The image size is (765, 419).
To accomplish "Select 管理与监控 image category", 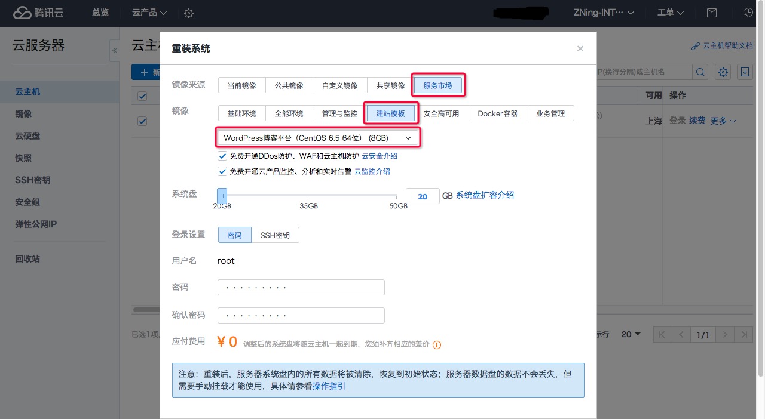I will 340,113.
